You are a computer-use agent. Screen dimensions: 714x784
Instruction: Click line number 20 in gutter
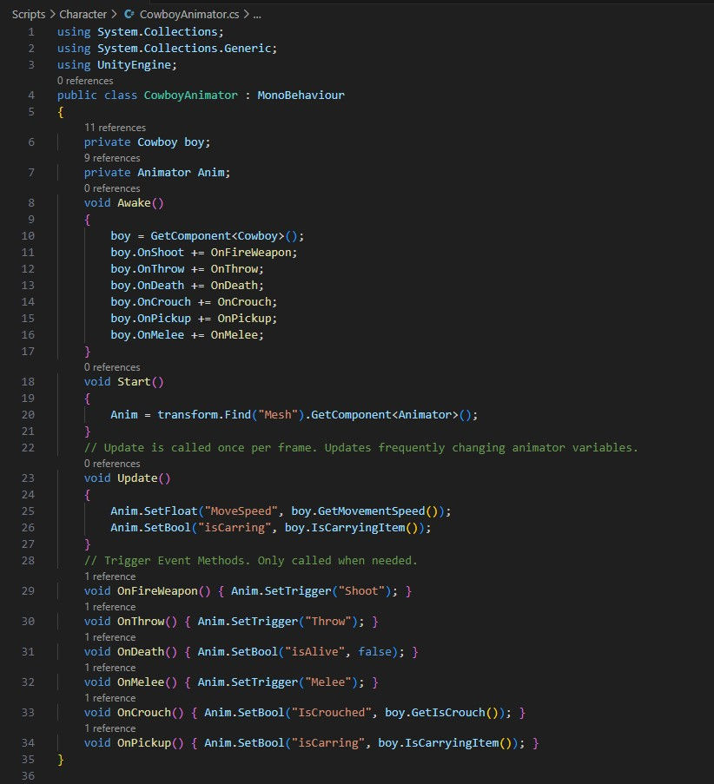click(28, 415)
